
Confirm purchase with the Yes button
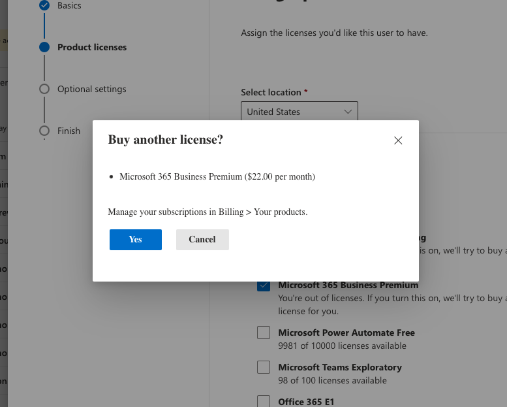[136, 240]
